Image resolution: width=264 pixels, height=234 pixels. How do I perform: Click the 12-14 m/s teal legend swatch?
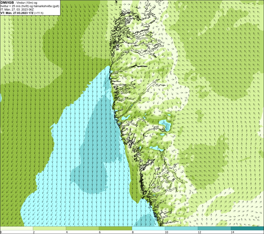[214, 228]
